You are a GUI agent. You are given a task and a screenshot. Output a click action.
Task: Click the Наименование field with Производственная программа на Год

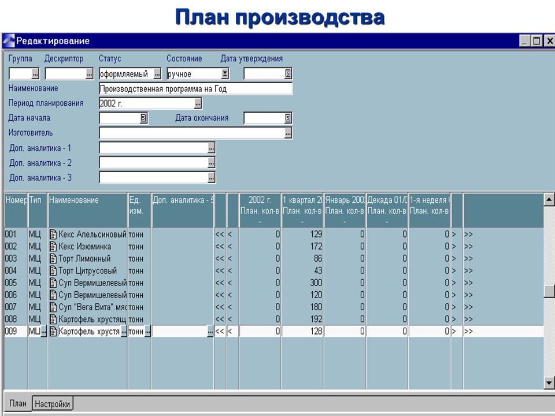click(196, 88)
